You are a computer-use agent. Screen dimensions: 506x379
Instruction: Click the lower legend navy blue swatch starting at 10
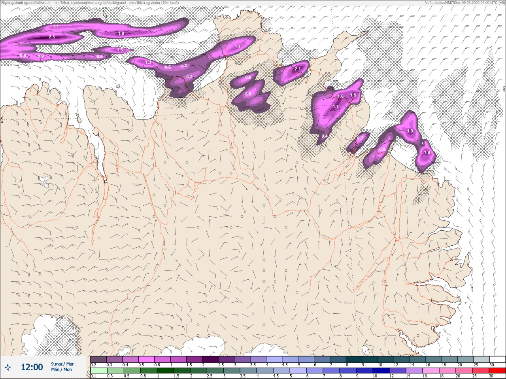coord(381,371)
